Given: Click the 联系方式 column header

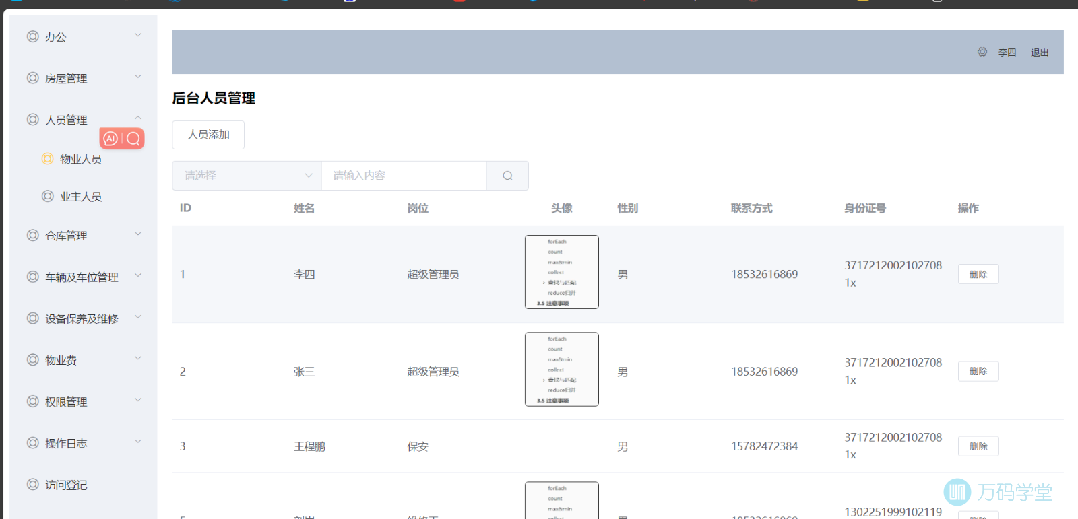Looking at the screenshot, I should [752, 208].
